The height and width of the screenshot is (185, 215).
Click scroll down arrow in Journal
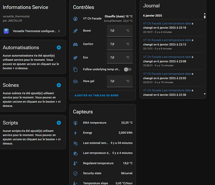pyautogui.click(x=205, y=94)
